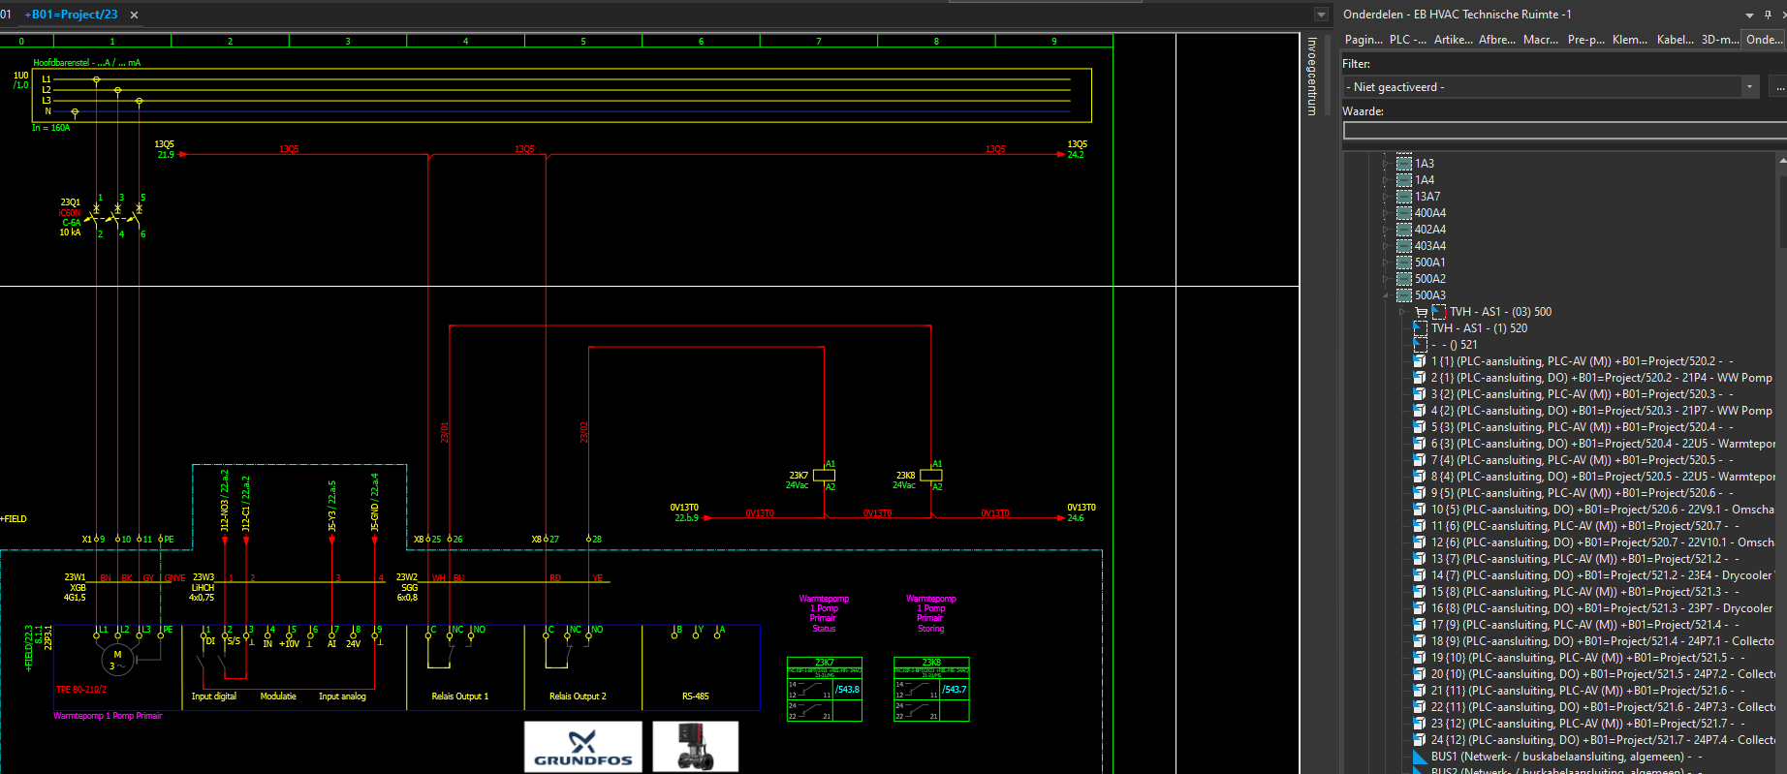Switch to the Pagin... navigator tab
The image size is (1787, 774).
[x=1364, y=40]
